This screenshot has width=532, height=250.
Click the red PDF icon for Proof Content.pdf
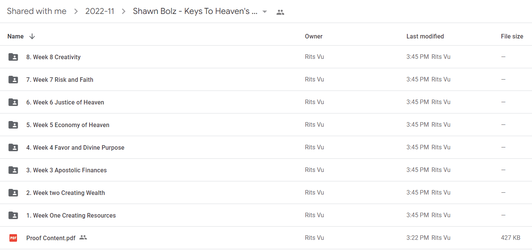point(13,238)
